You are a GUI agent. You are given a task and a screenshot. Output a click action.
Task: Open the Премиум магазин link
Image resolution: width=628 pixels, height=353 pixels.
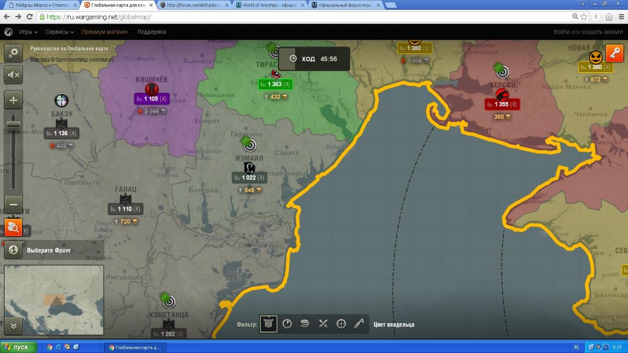pos(104,32)
